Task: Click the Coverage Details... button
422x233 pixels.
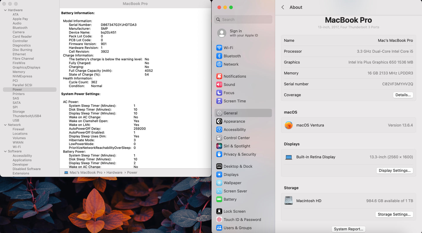Action: pyautogui.click(x=403, y=95)
